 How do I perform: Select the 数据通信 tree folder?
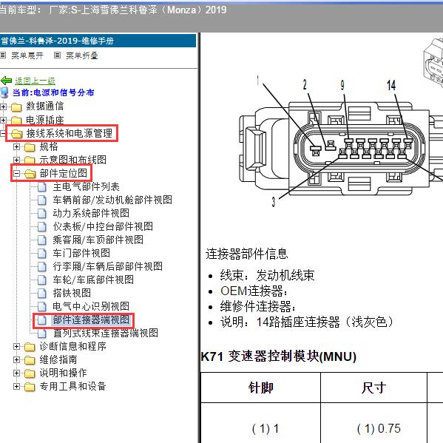(45, 106)
